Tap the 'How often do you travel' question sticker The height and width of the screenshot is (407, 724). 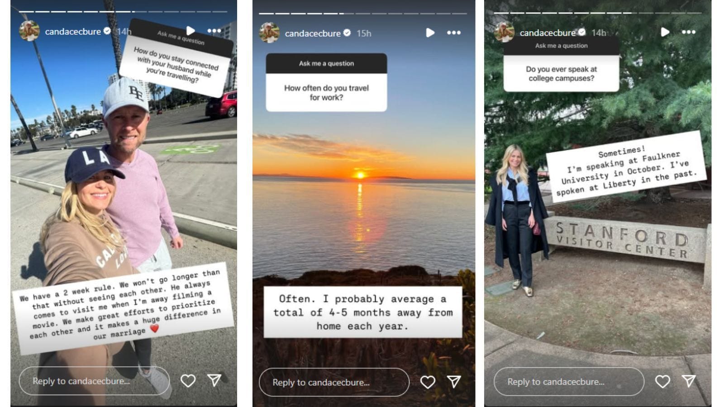click(326, 82)
